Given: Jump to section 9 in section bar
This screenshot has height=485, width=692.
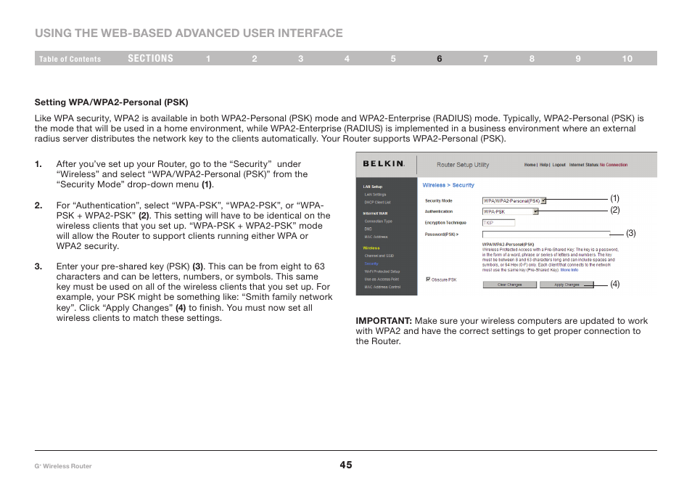Looking at the screenshot, I should click(578, 59).
